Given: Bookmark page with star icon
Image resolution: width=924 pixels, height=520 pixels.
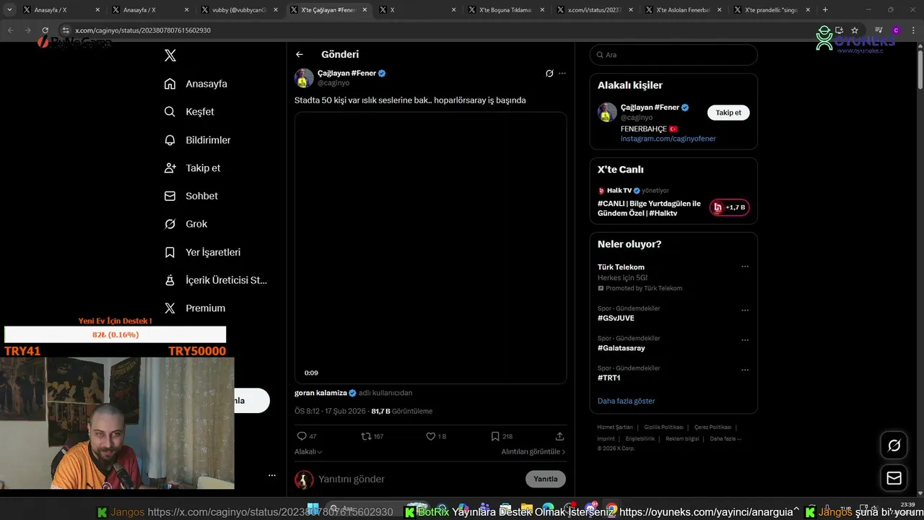Looking at the screenshot, I should coord(855,30).
